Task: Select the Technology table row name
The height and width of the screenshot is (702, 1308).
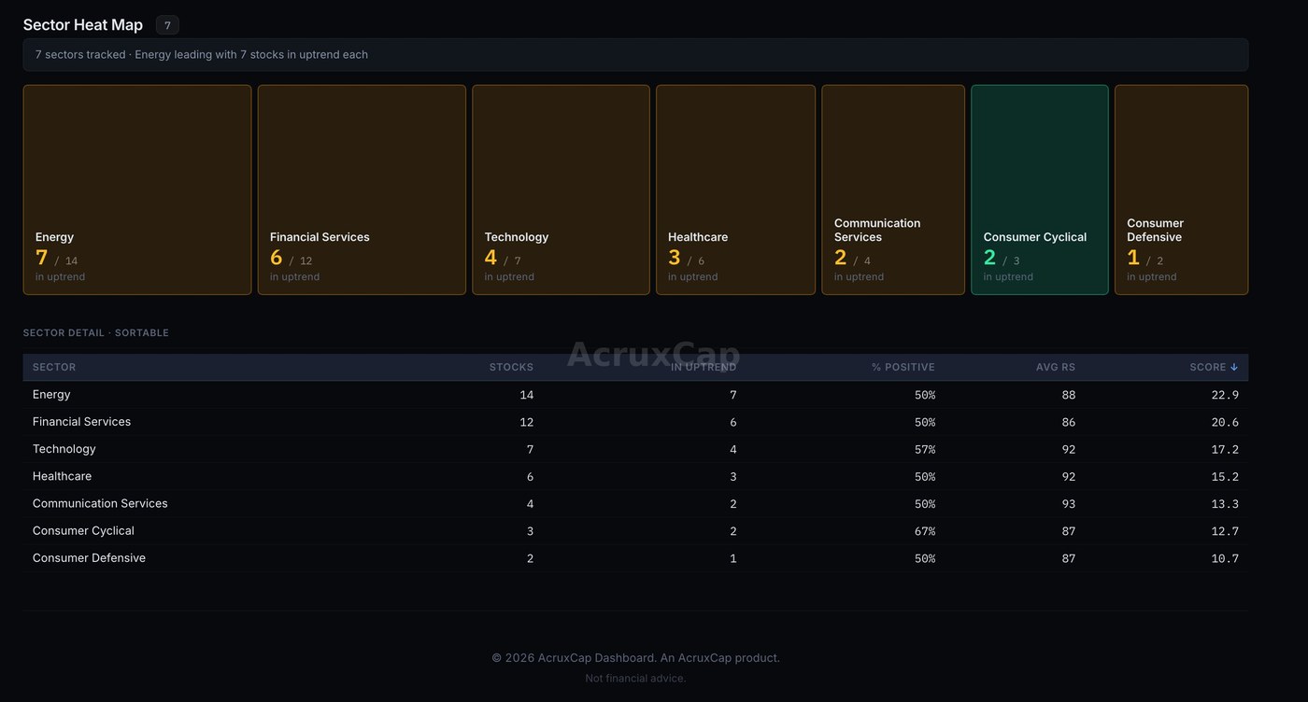Action: click(64, 449)
